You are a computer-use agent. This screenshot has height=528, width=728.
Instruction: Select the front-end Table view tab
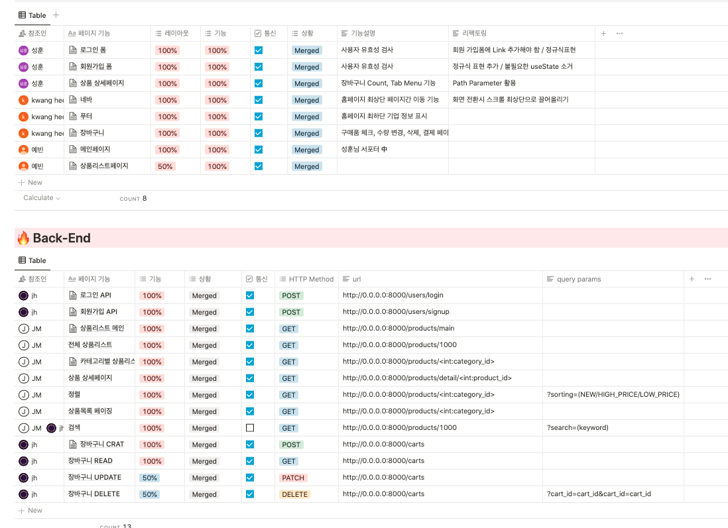pyautogui.click(x=32, y=15)
